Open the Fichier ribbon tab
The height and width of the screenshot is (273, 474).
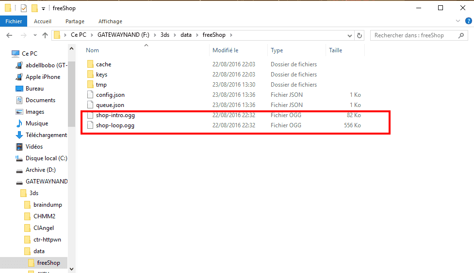click(x=14, y=21)
